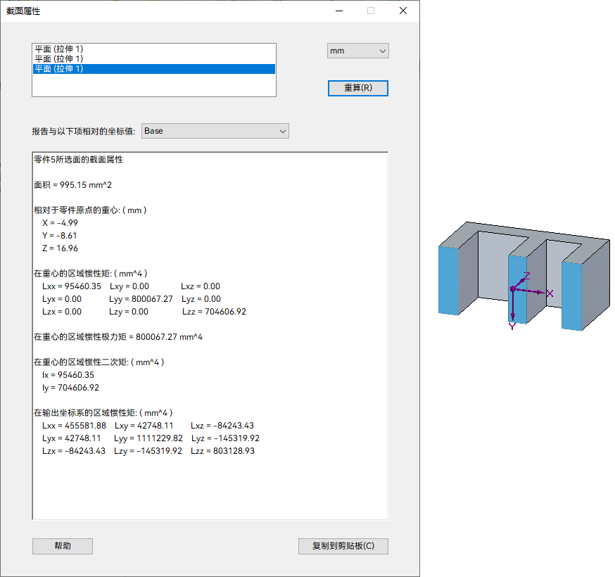Select the first 平面 (拉伸 1) list entry
The width and height of the screenshot is (615, 577).
[59, 49]
